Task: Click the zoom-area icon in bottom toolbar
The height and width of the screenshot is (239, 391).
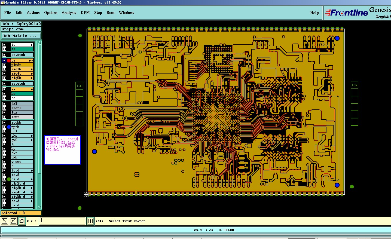Action: click(4, 221)
